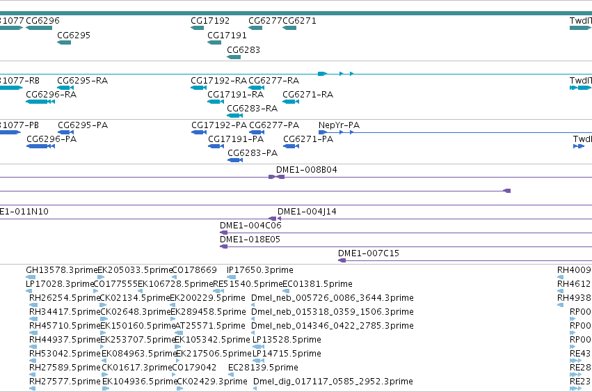
Task: Click the EK150160.5prime EST label
Action: point(138,326)
